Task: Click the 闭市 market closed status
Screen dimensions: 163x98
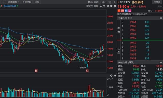Action: 160,7
